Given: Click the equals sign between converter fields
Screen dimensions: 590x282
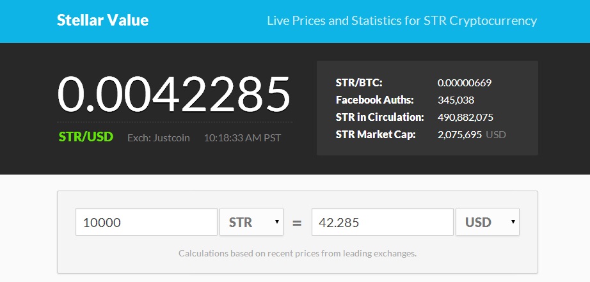Looking at the screenshot, I should (x=297, y=223).
